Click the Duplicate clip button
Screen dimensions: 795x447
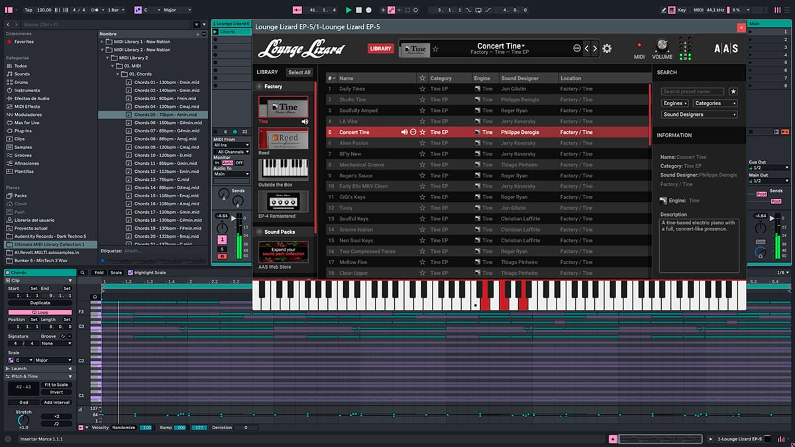pos(40,303)
